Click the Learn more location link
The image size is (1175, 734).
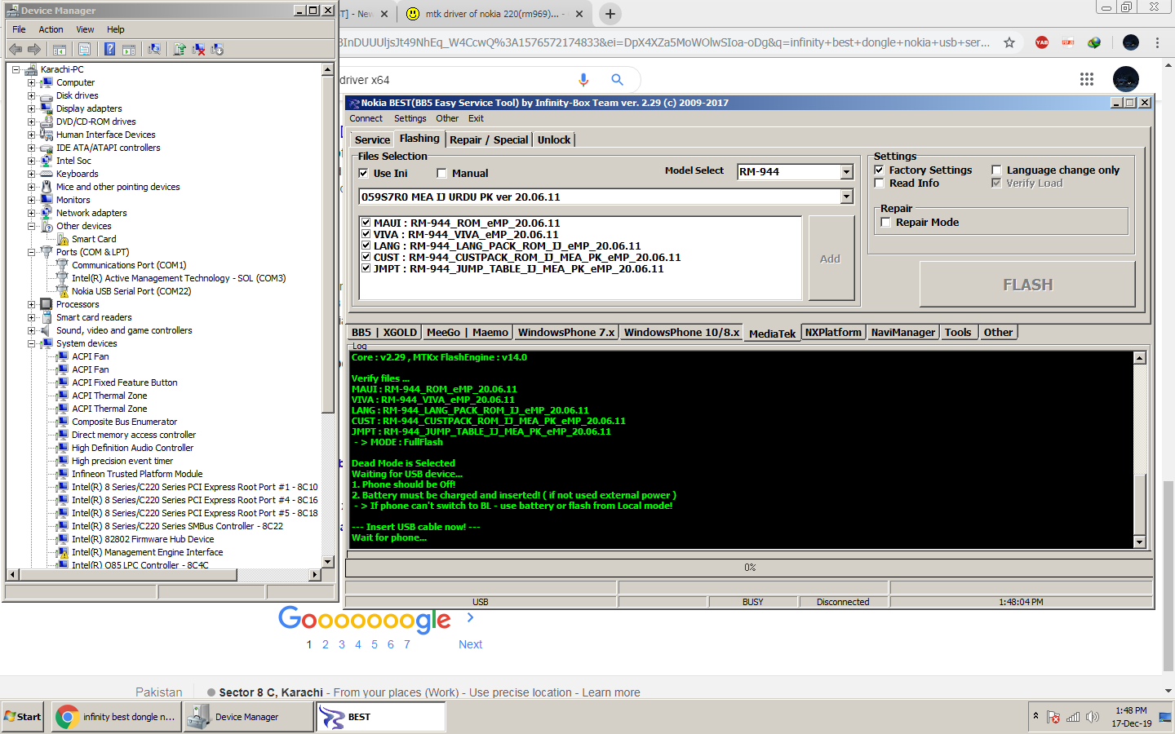611,692
